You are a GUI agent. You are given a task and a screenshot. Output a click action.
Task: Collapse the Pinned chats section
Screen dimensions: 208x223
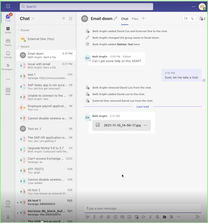[x=19, y=30]
